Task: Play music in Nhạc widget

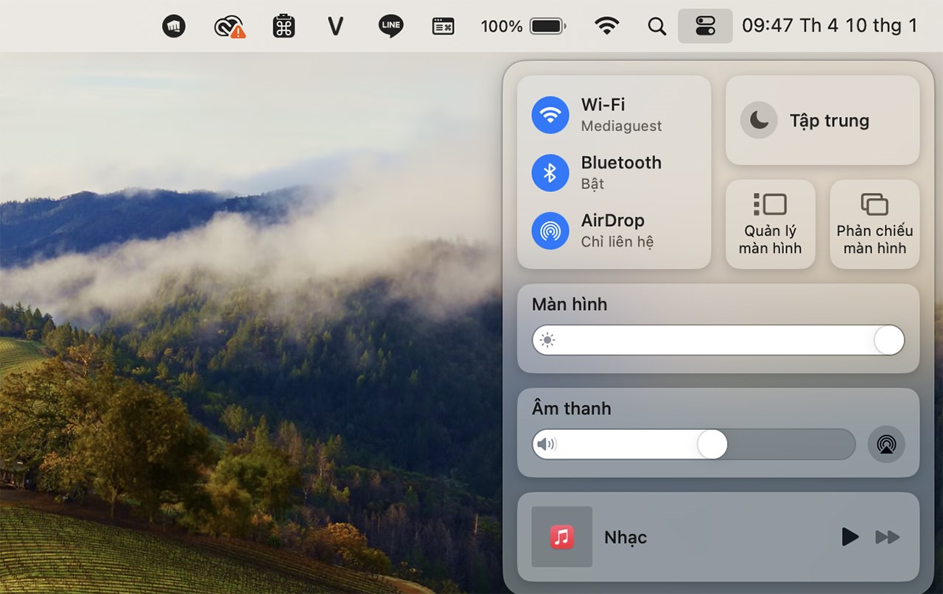Action: click(850, 537)
